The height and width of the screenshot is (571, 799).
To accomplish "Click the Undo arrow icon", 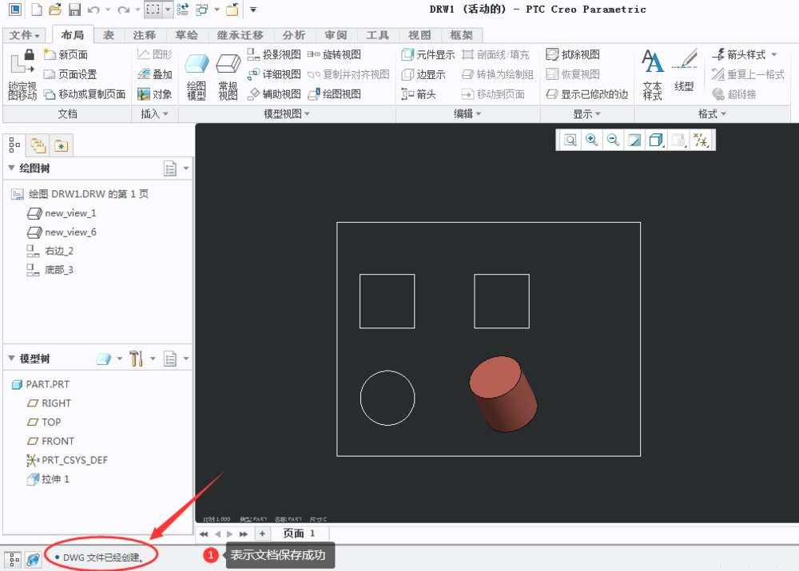I will (x=93, y=9).
